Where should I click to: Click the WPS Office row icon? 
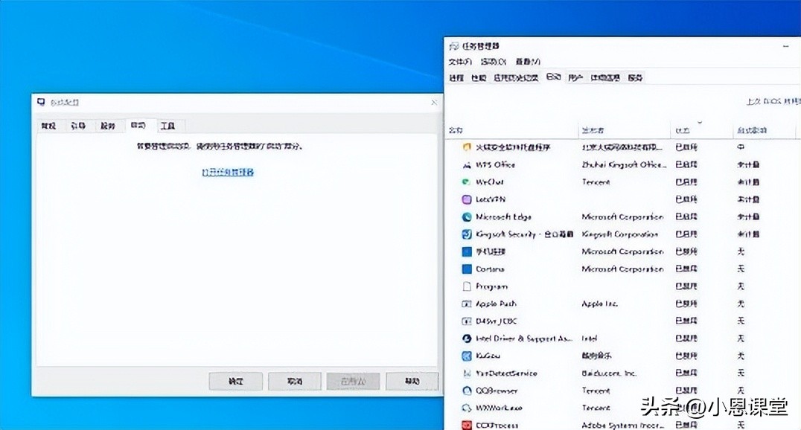[x=467, y=164]
